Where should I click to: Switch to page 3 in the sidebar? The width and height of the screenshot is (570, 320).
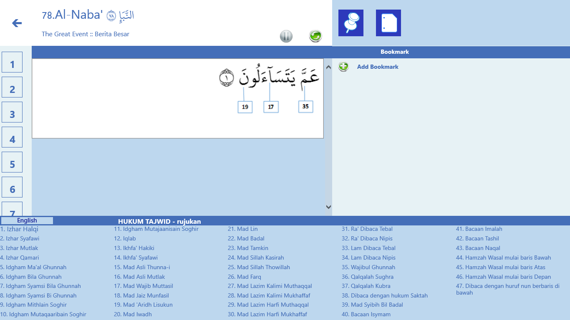point(12,112)
